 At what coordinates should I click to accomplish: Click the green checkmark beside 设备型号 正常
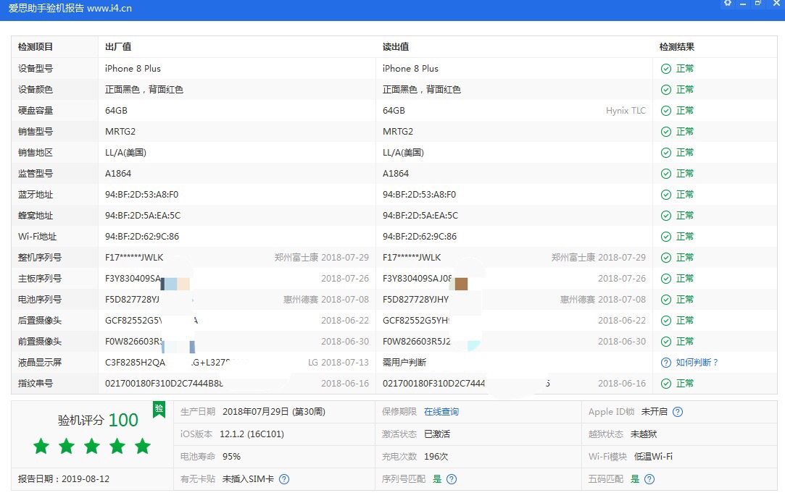[x=665, y=68]
